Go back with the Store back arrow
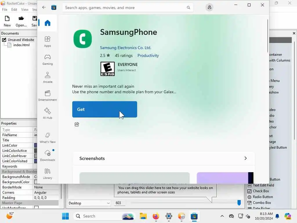This screenshot has width=297, height=223. 44,7
